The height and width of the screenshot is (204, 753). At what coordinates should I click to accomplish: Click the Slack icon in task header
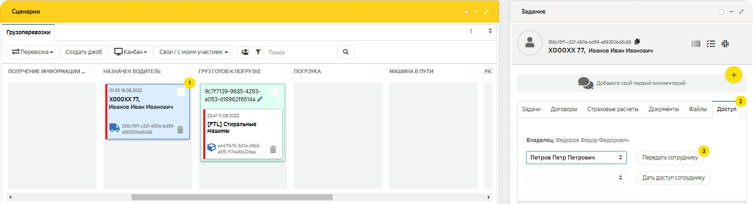point(725,44)
